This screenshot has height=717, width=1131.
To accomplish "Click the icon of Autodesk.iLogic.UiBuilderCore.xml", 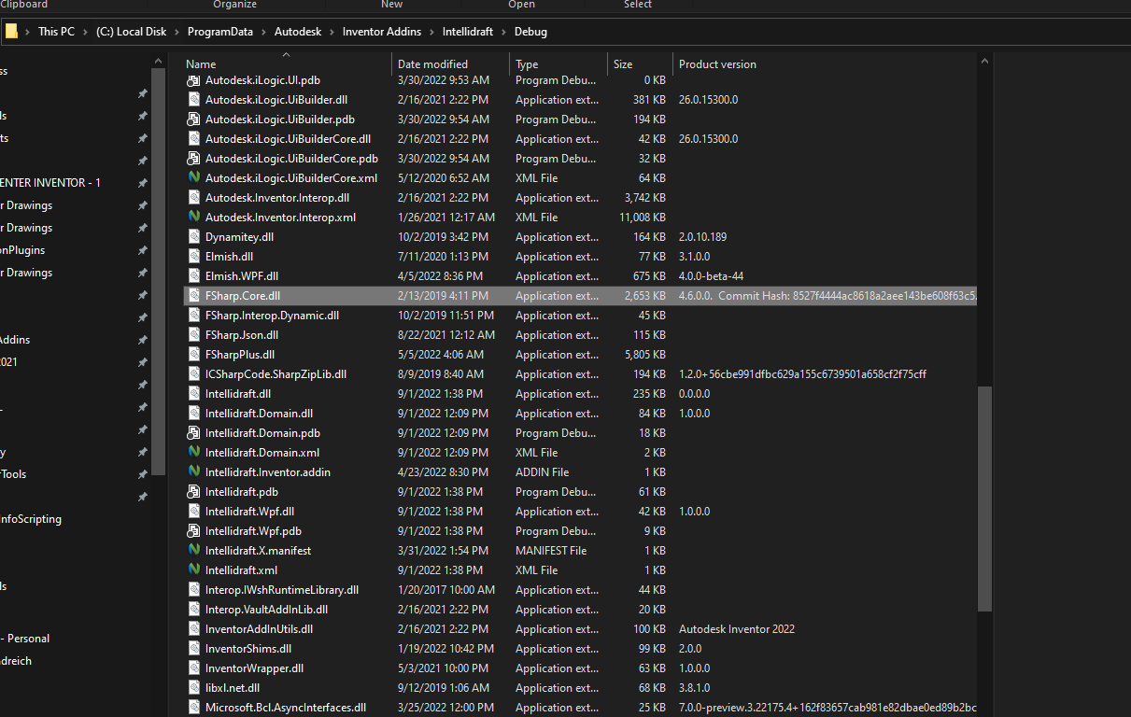I will pyautogui.click(x=194, y=177).
